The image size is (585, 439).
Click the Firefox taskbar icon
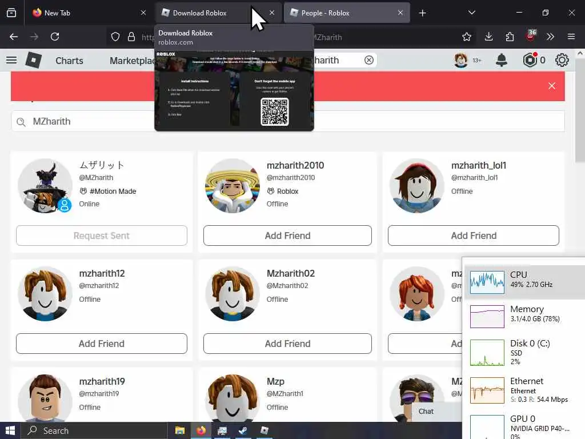coord(201,430)
